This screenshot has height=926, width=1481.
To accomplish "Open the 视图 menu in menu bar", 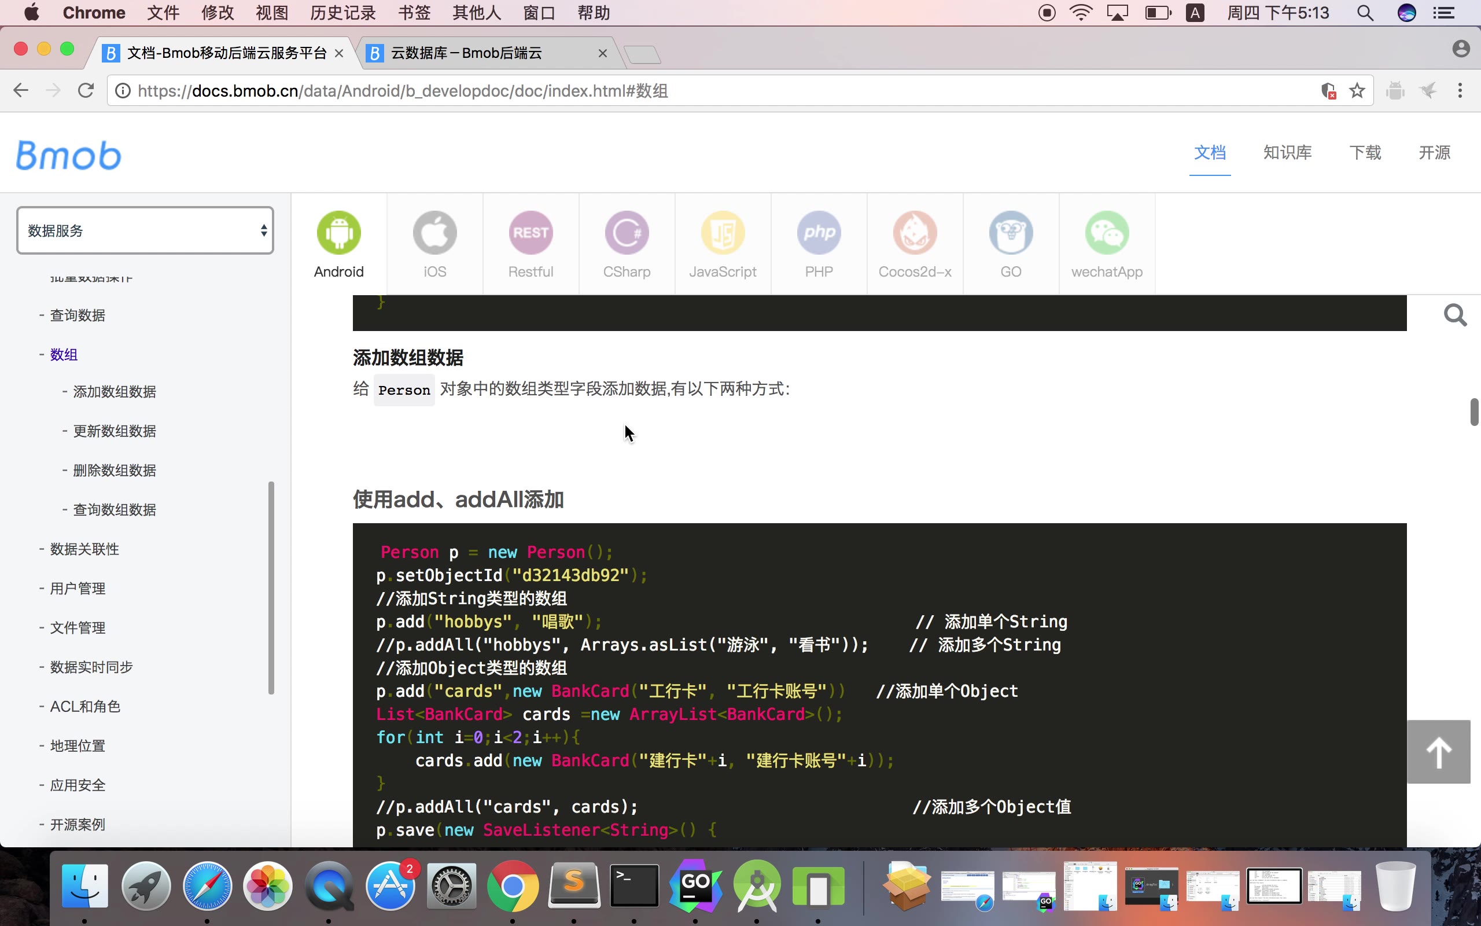I will [x=272, y=13].
